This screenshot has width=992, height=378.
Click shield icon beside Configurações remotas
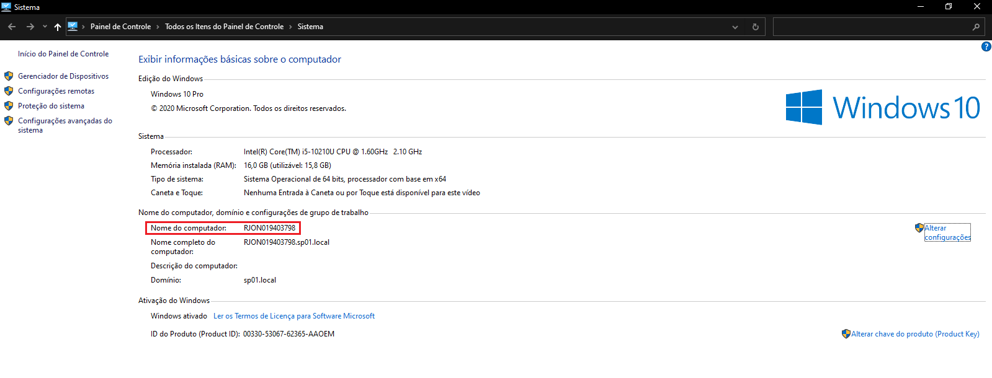[9, 91]
